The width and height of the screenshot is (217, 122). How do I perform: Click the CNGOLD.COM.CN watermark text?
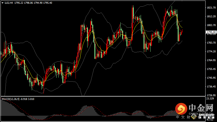tap(201, 113)
